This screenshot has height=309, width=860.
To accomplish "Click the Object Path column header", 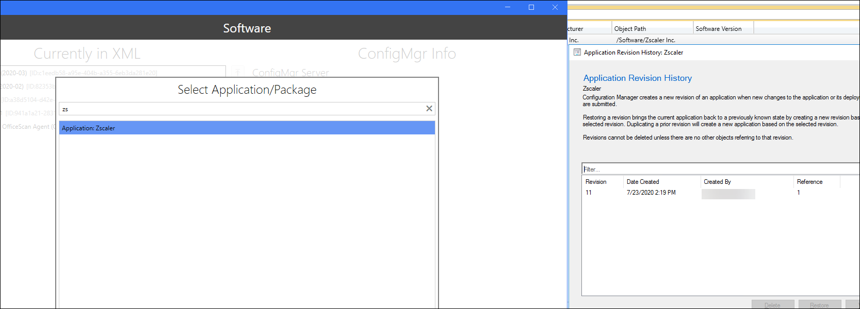I will tap(653, 28).
